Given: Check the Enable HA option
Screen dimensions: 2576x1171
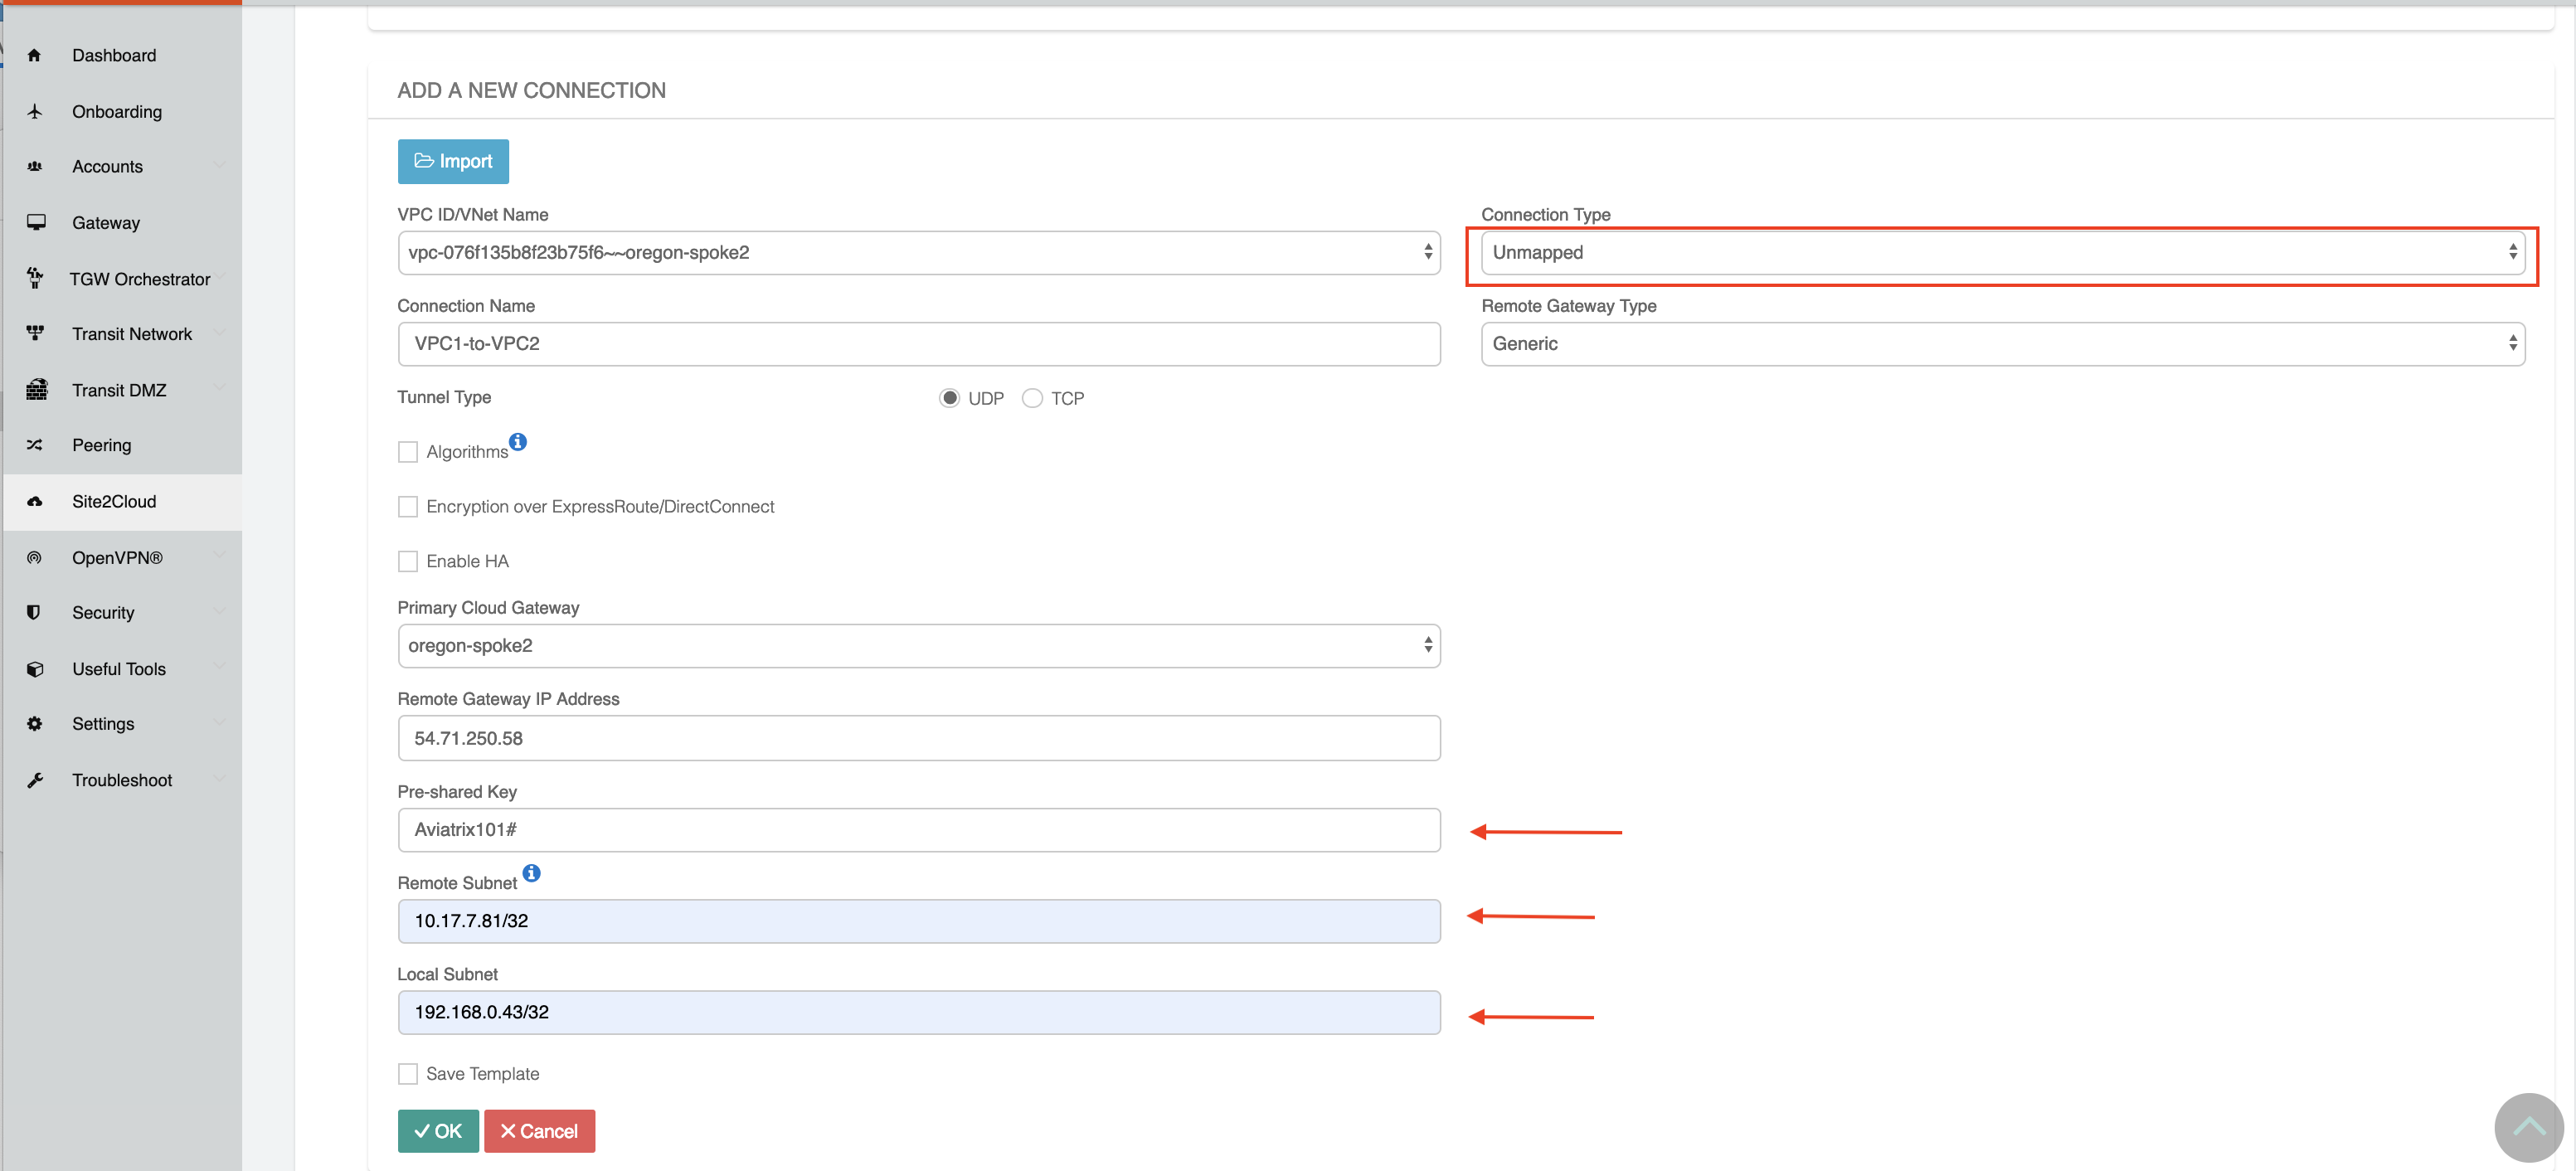Looking at the screenshot, I should click(x=408, y=561).
